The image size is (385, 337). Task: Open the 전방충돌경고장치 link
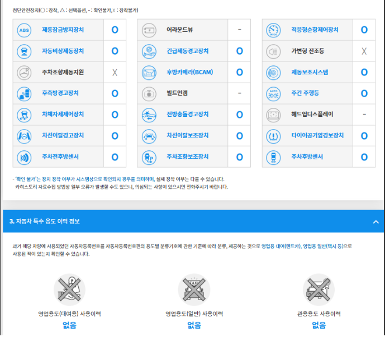188,114
